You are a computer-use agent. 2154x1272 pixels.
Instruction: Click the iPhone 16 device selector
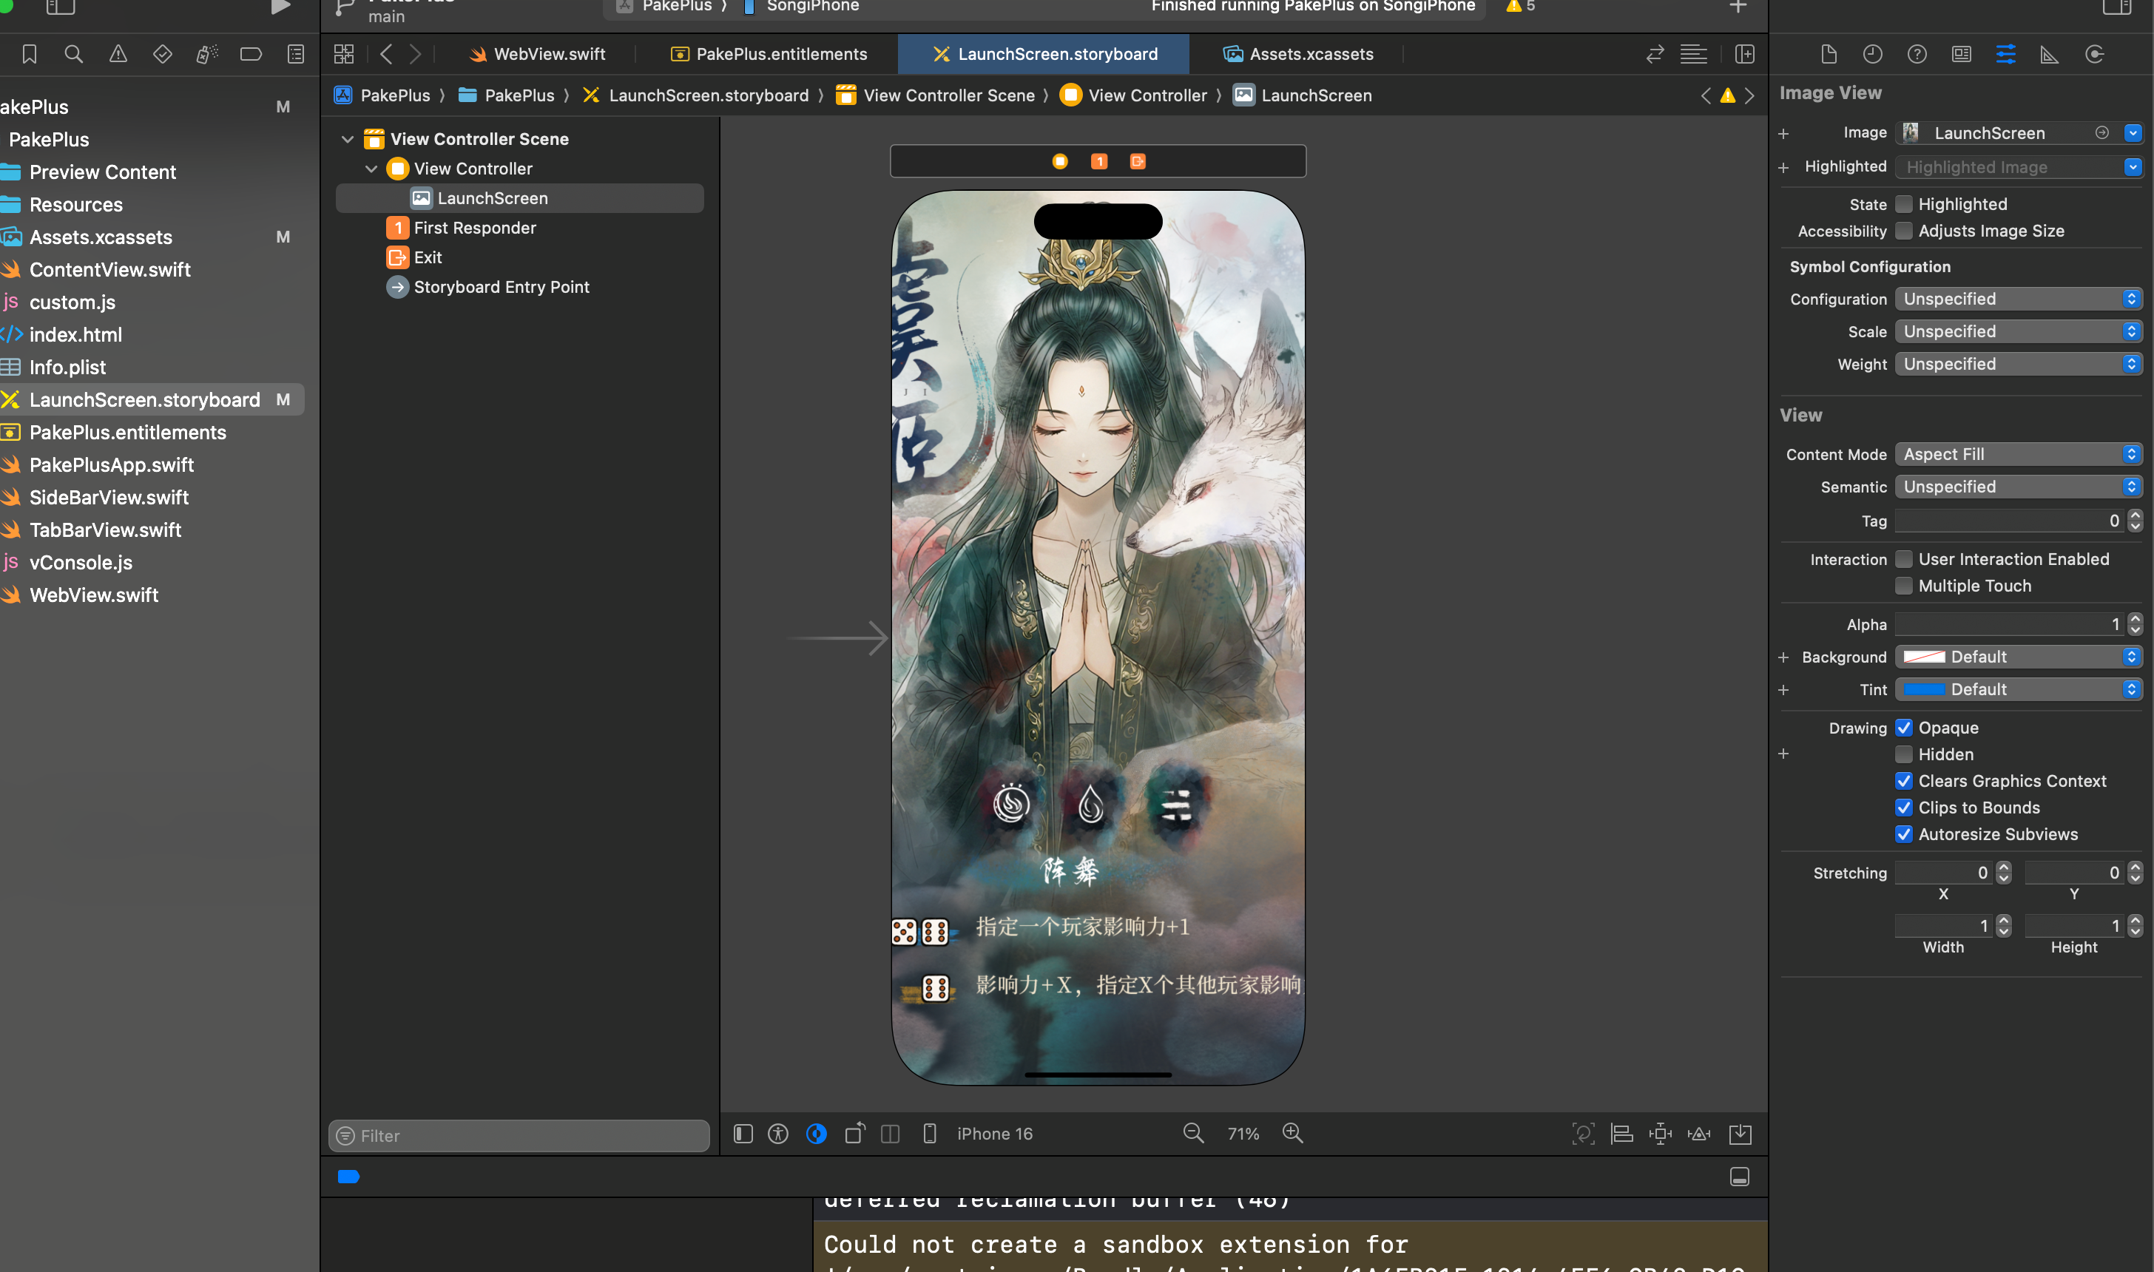click(x=994, y=1133)
